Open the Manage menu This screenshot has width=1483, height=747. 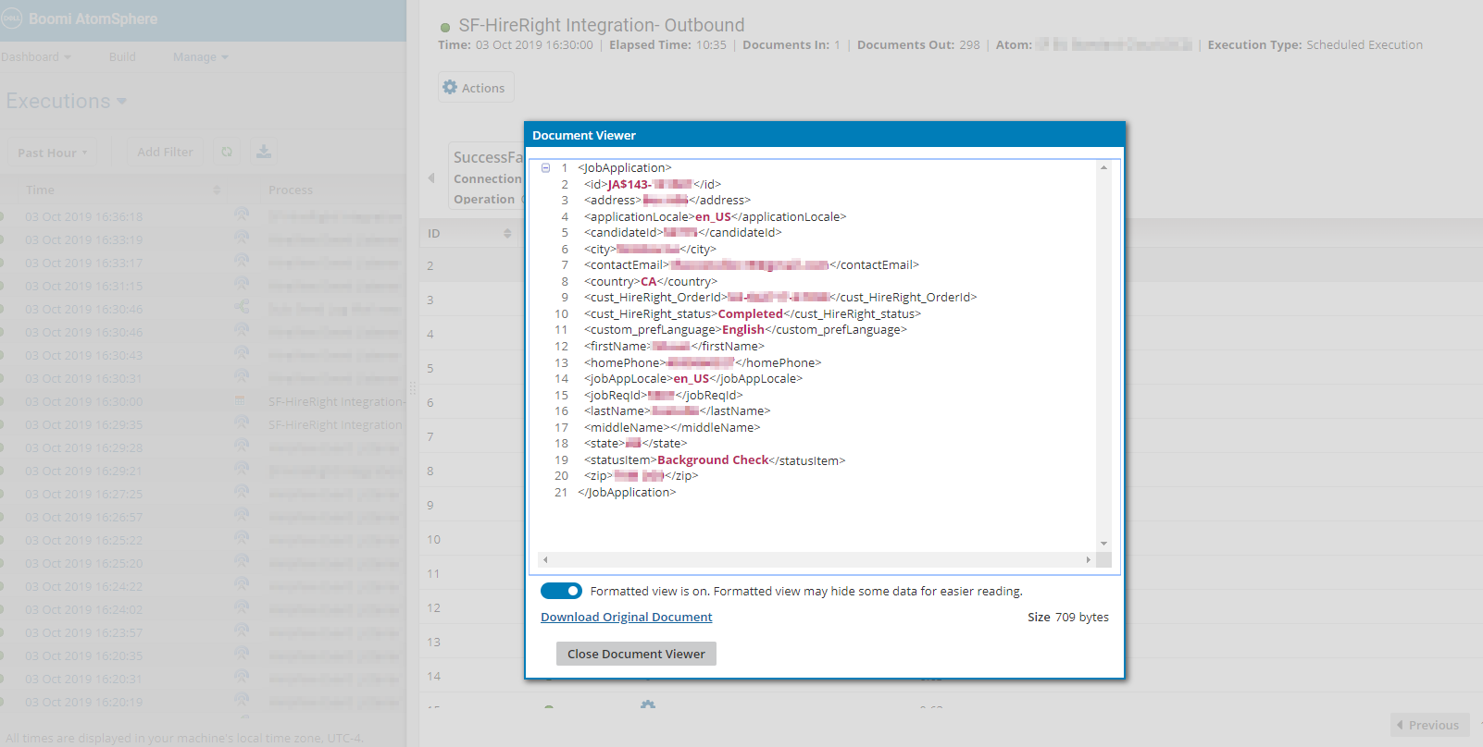(200, 57)
